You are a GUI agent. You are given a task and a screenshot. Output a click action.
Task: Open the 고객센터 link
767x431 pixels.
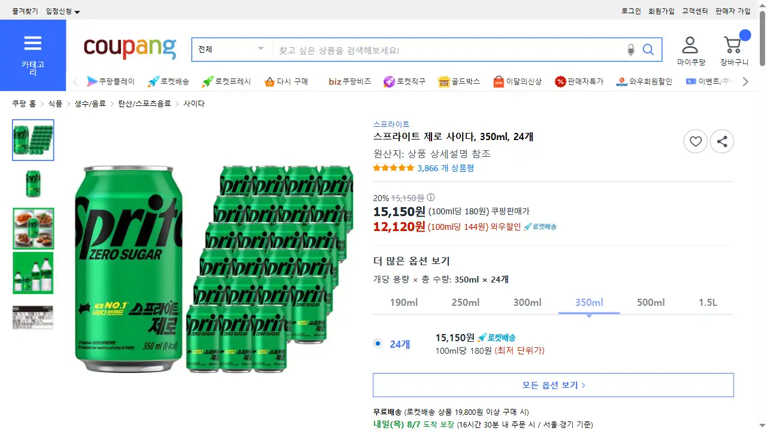695,11
